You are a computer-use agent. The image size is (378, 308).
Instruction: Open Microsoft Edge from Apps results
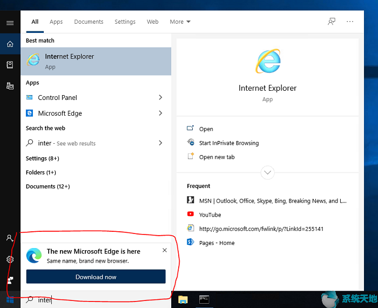(x=96, y=113)
